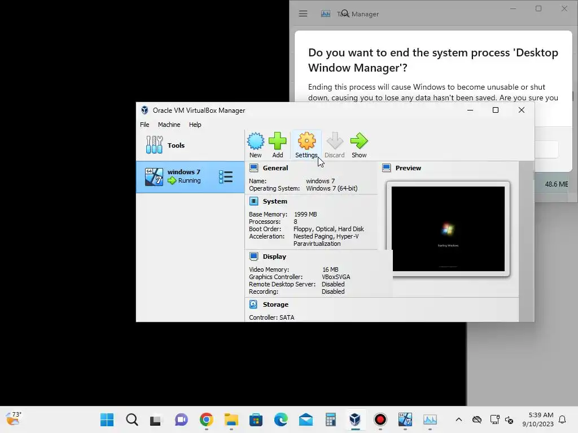Open Task View from the taskbar
The image size is (578, 433).
155,419
